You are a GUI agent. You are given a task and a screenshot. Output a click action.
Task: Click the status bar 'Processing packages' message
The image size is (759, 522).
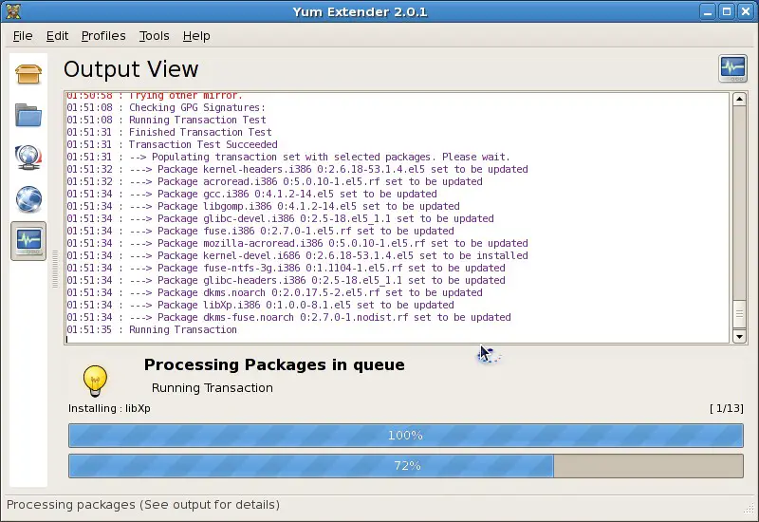(143, 505)
